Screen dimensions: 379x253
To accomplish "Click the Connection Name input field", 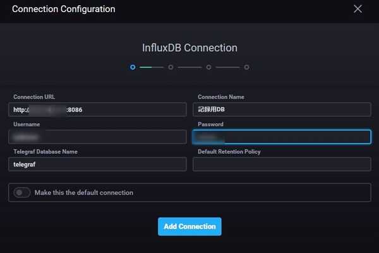I will coord(282,110).
